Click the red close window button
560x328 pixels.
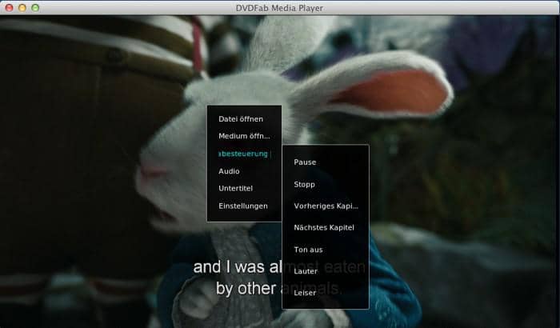click(9, 7)
